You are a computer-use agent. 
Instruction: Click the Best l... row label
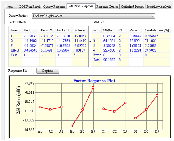16,55
